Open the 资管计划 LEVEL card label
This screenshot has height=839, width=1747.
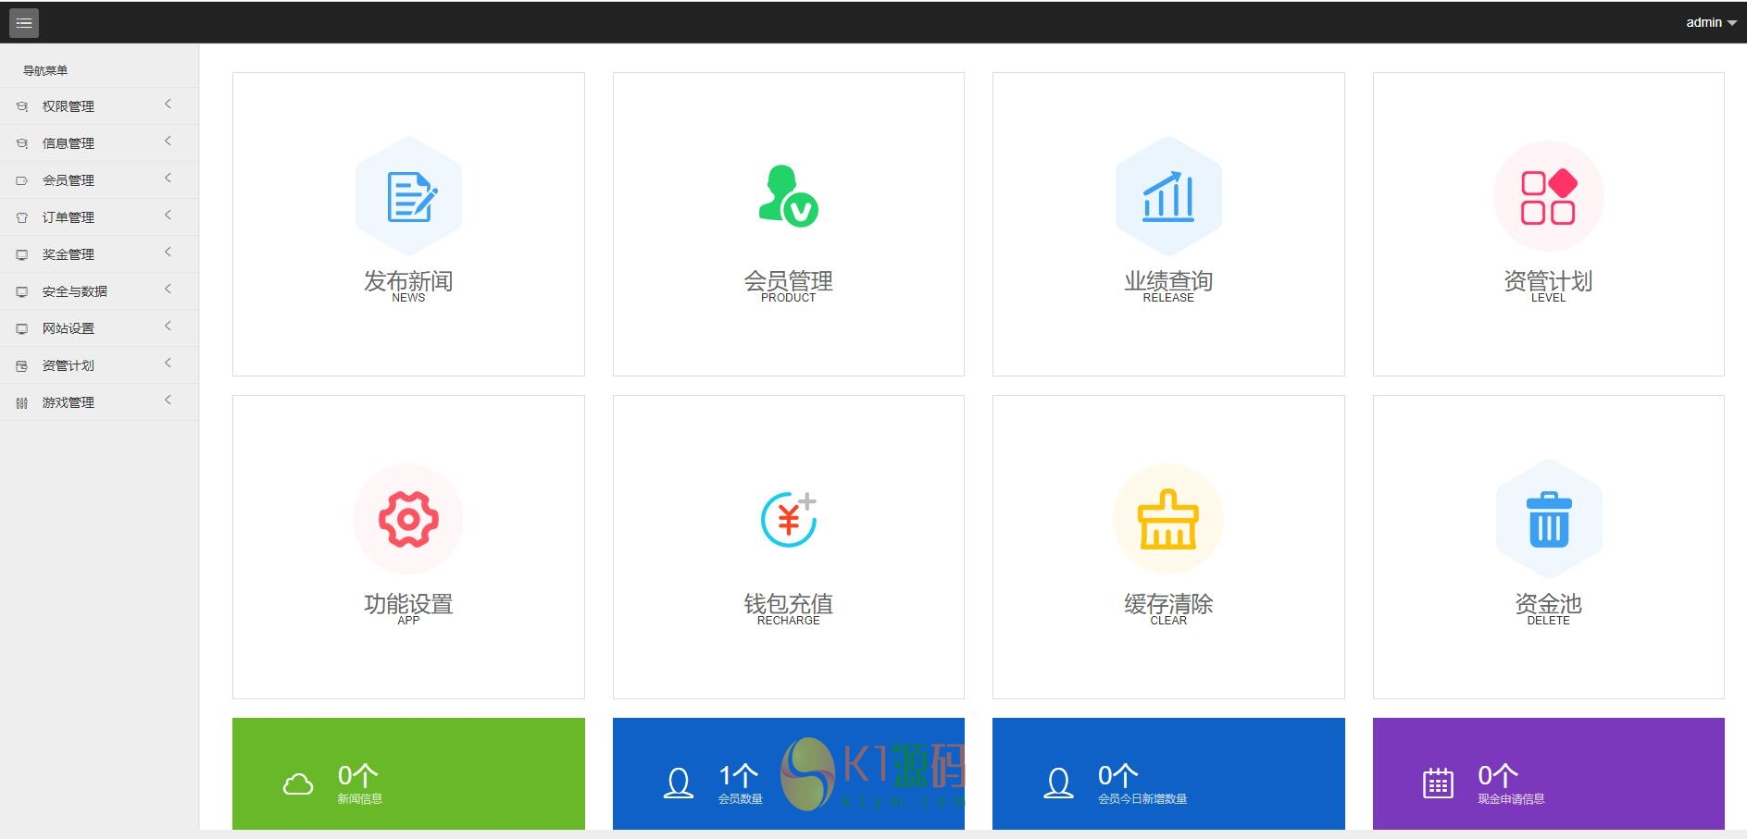click(x=1548, y=286)
